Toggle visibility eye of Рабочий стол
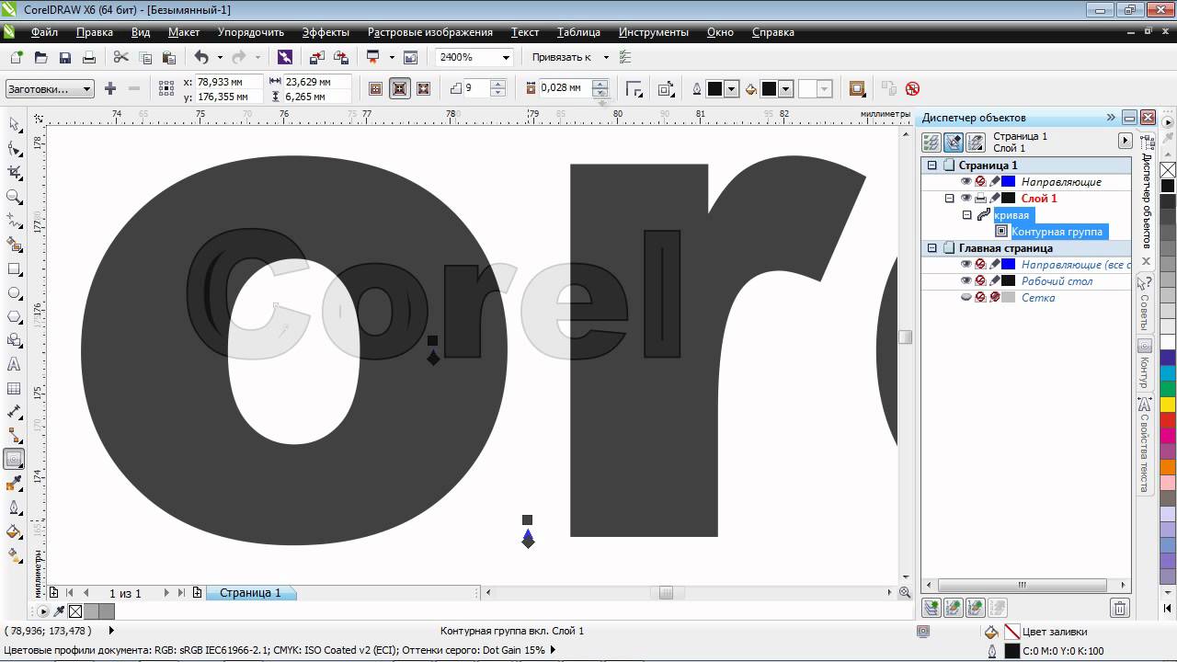The image size is (1177, 662). click(966, 280)
